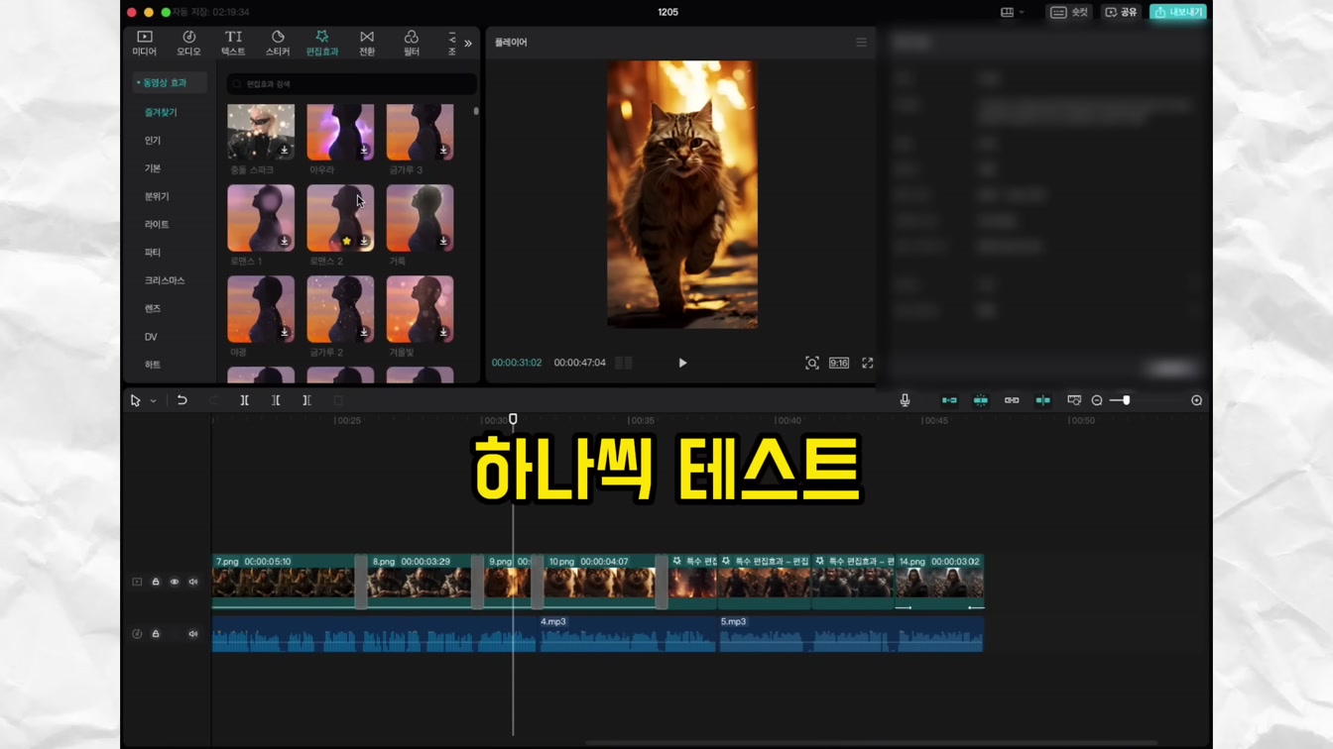Select the 분위기 mood category
The height and width of the screenshot is (749, 1333).
coord(157,196)
